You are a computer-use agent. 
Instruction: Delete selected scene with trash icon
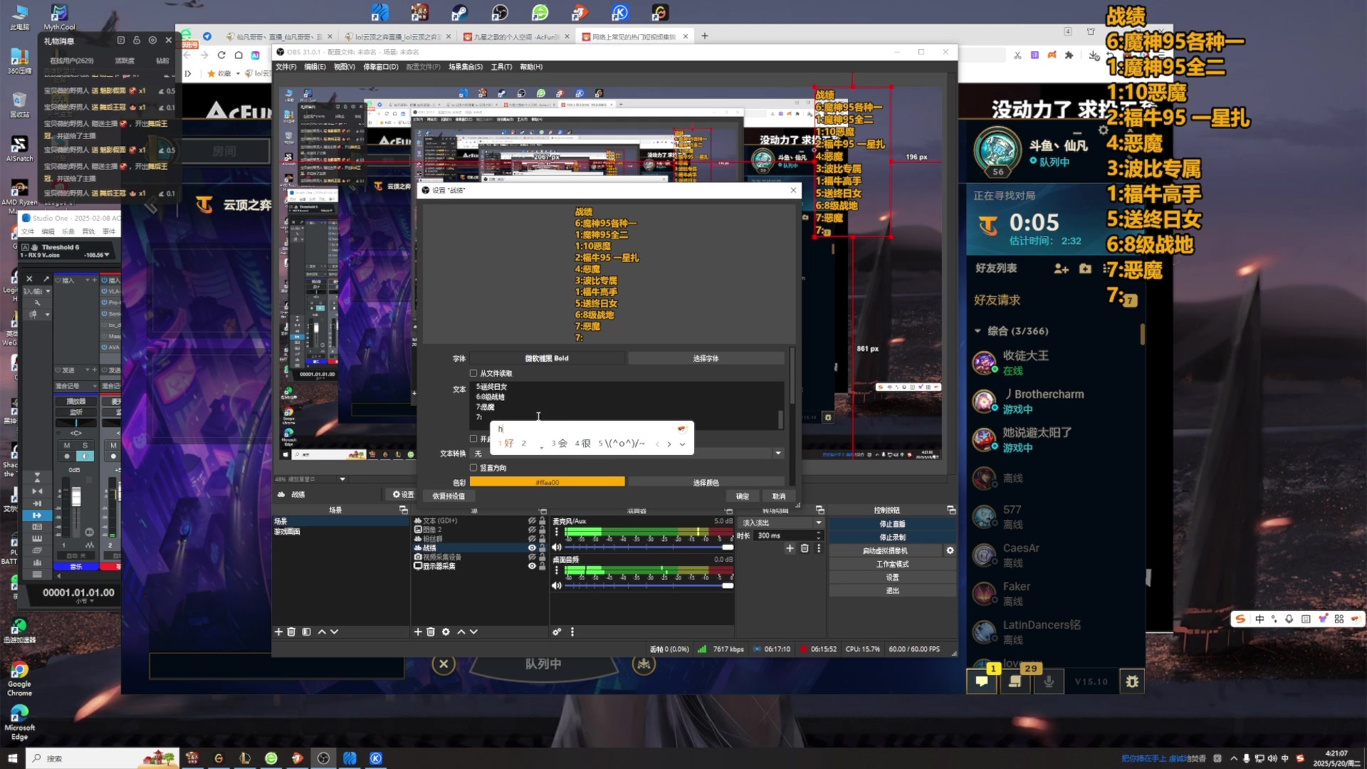[291, 632]
